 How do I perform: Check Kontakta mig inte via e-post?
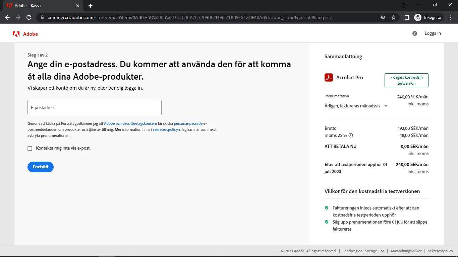[x=30, y=148]
